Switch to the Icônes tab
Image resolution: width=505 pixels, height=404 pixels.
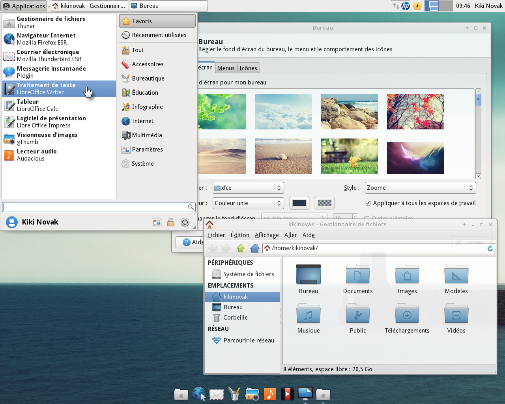point(248,68)
